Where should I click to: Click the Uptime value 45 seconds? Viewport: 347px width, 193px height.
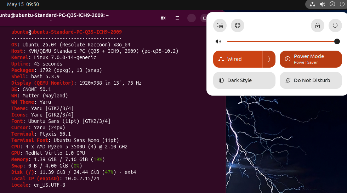(x=48, y=64)
